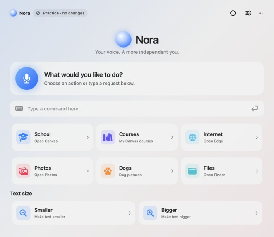Viewport: 274px width, 237px height.
Task: Expand the Dogs card chevron
Action: point(172,171)
